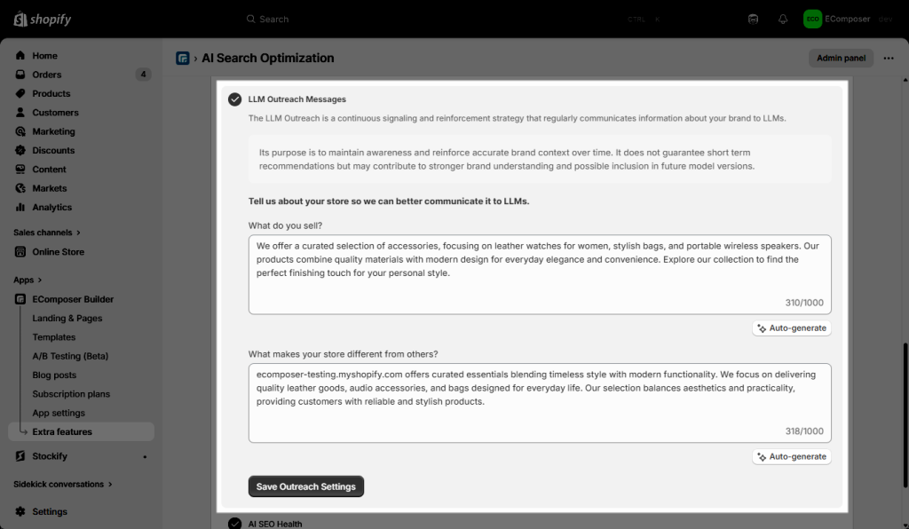
Task: Open Landing & Pages in ECompose menu
Action: (67, 319)
